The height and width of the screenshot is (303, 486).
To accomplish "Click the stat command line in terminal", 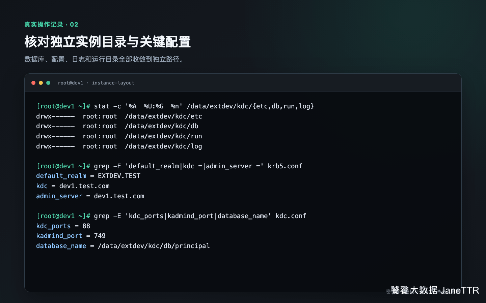I will pos(175,106).
